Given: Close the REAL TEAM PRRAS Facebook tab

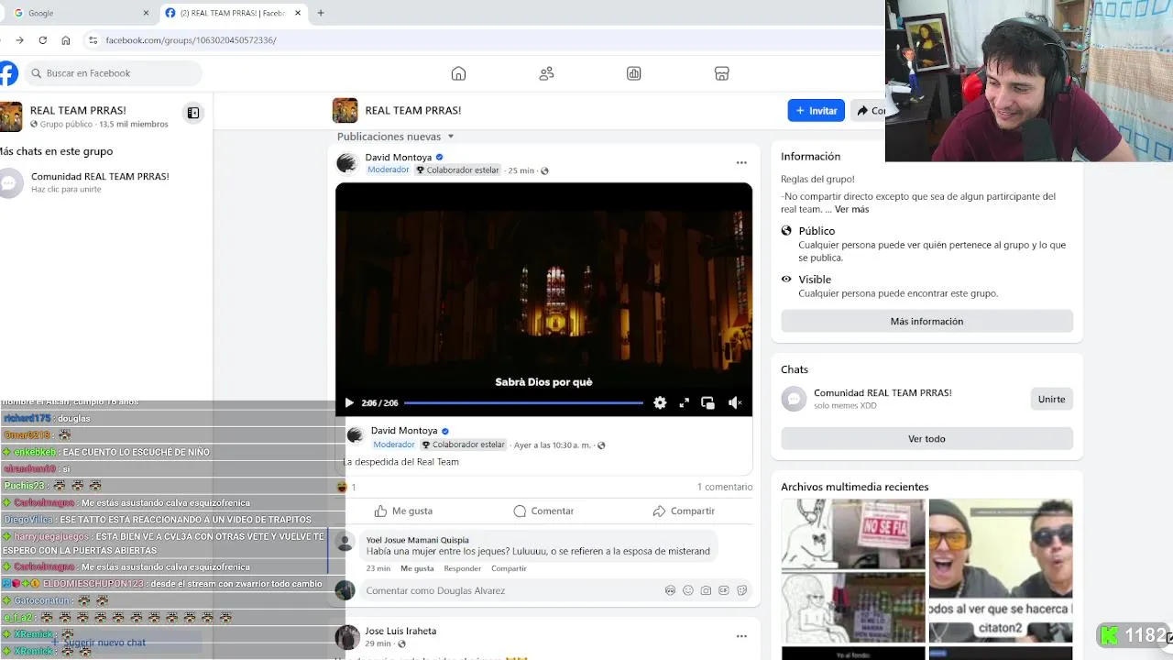Looking at the screenshot, I should pyautogui.click(x=298, y=13).
